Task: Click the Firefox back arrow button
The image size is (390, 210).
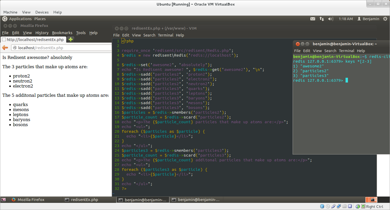Action: tap(5, 48)
